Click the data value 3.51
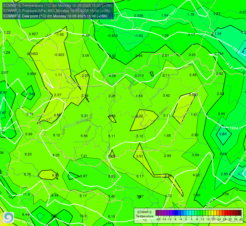Viewport: 246px width, 226px height. pyautogui.click(x=140, y=156)
